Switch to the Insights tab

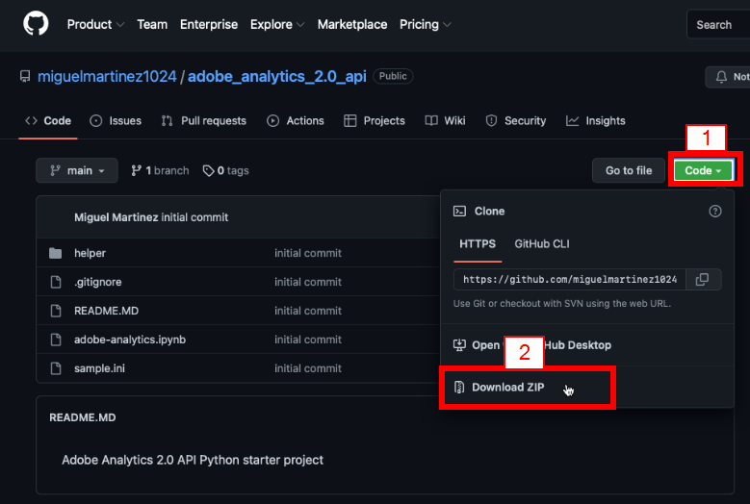596,121
